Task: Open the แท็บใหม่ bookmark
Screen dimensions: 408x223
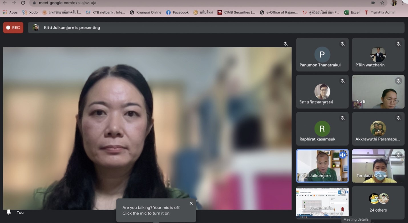Action: tap(203, 12)
